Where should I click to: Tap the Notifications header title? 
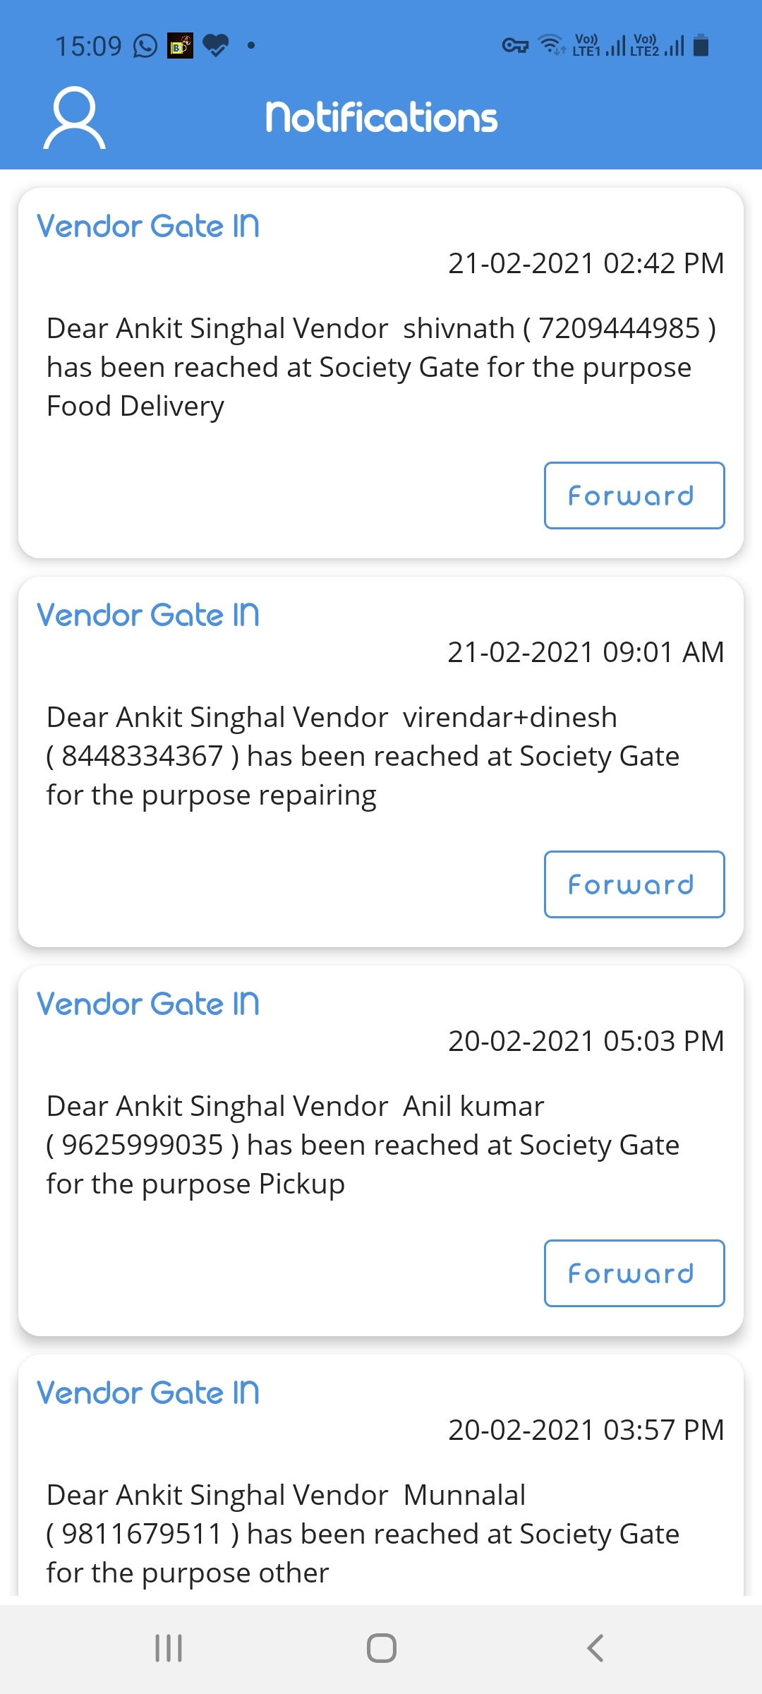(381, 118)
